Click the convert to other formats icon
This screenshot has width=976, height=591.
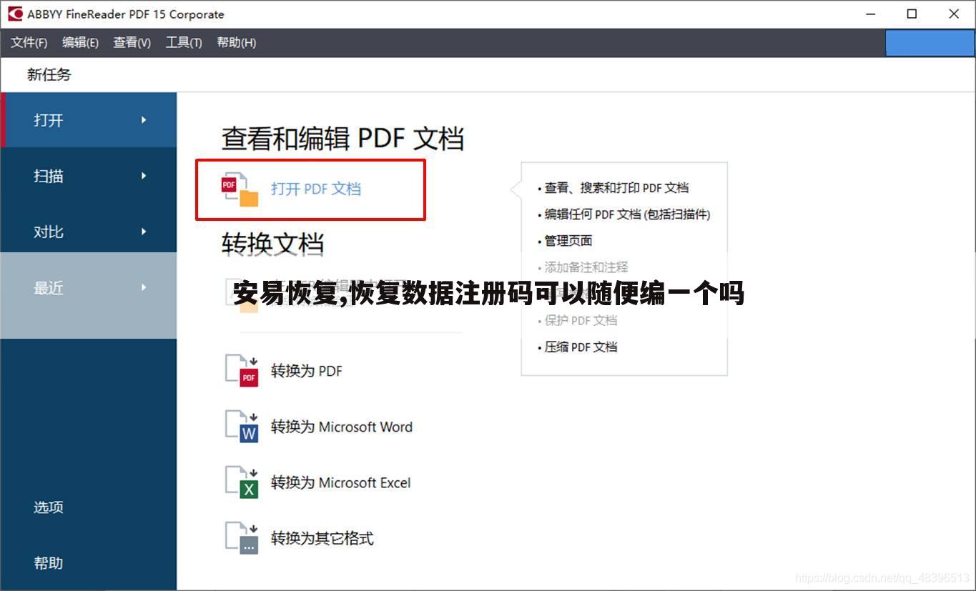pos(242,537)
